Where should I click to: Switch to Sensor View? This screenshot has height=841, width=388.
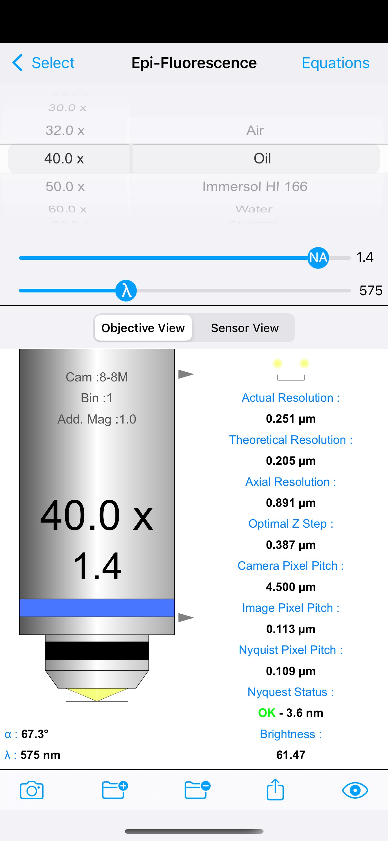click(245, 328)
